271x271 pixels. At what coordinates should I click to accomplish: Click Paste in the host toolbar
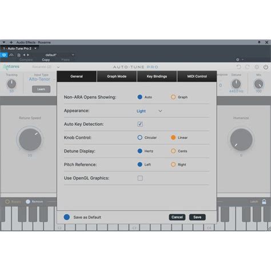click(65, 59)
